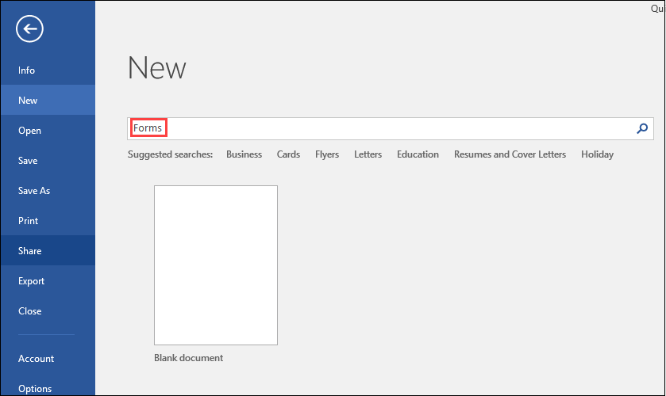Go to the Open menu item
Viewport: 666px width, 396px height.
coord(30,131)
